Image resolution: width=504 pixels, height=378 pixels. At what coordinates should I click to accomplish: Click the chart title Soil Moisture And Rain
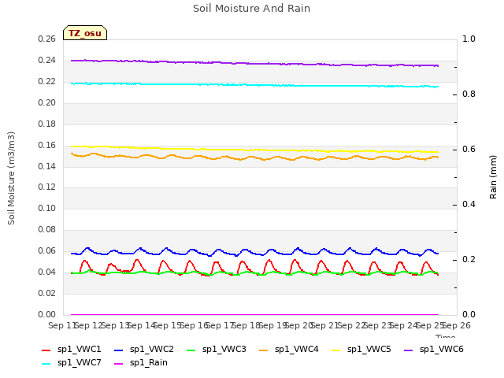coord(252,9)
